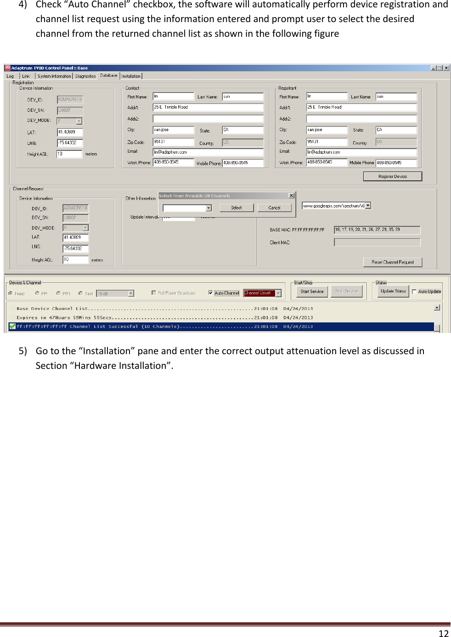
Task: Click the BASE MAC channel list field
Action: (x=377, y=230)
